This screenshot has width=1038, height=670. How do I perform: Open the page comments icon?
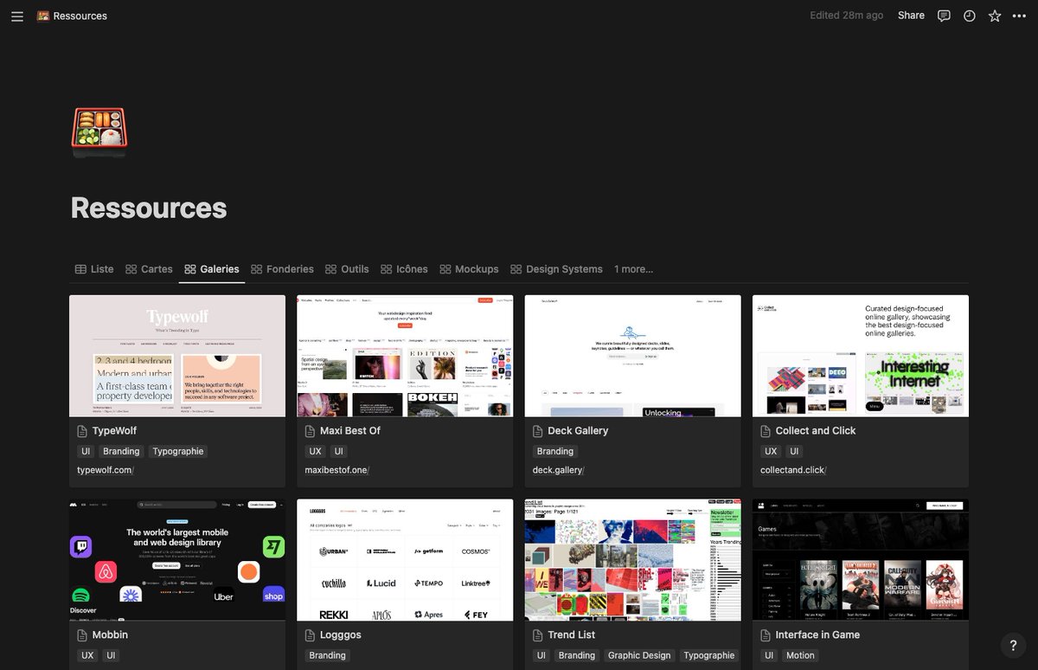944,16
